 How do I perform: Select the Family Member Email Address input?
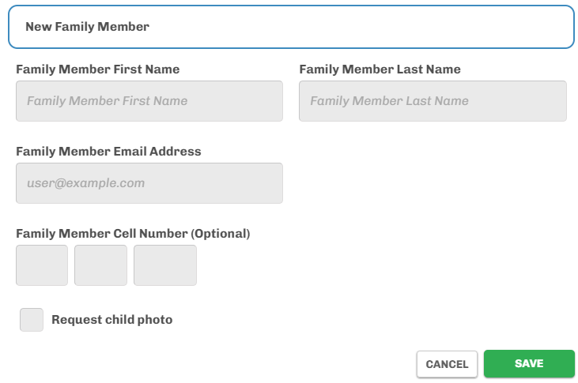point(149,183)
